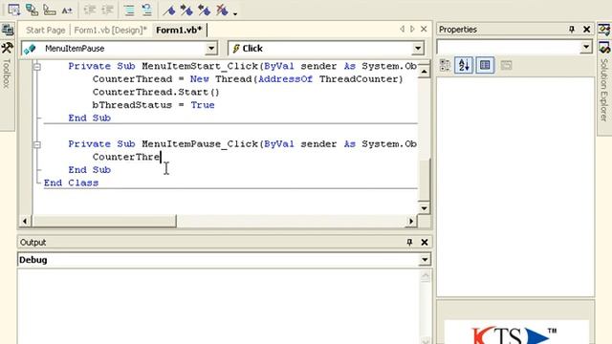The width and height of the screenshot is (612, 344).
Task: Close the Output window
Action: 425,242
